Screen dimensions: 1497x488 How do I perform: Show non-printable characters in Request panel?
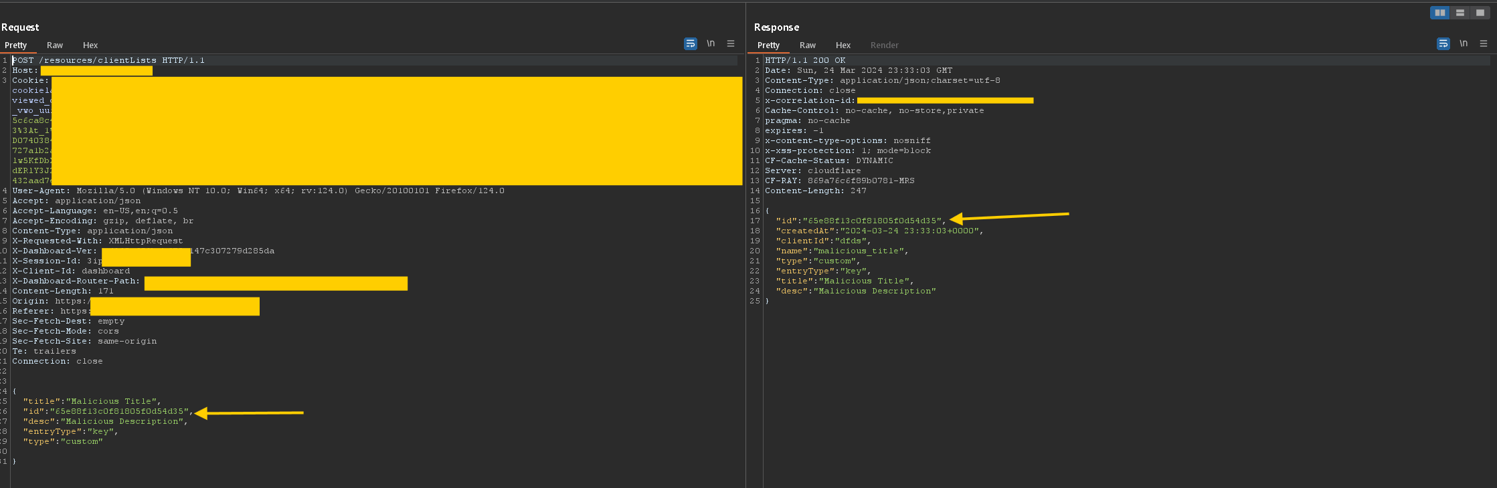(x=711, y=44)
